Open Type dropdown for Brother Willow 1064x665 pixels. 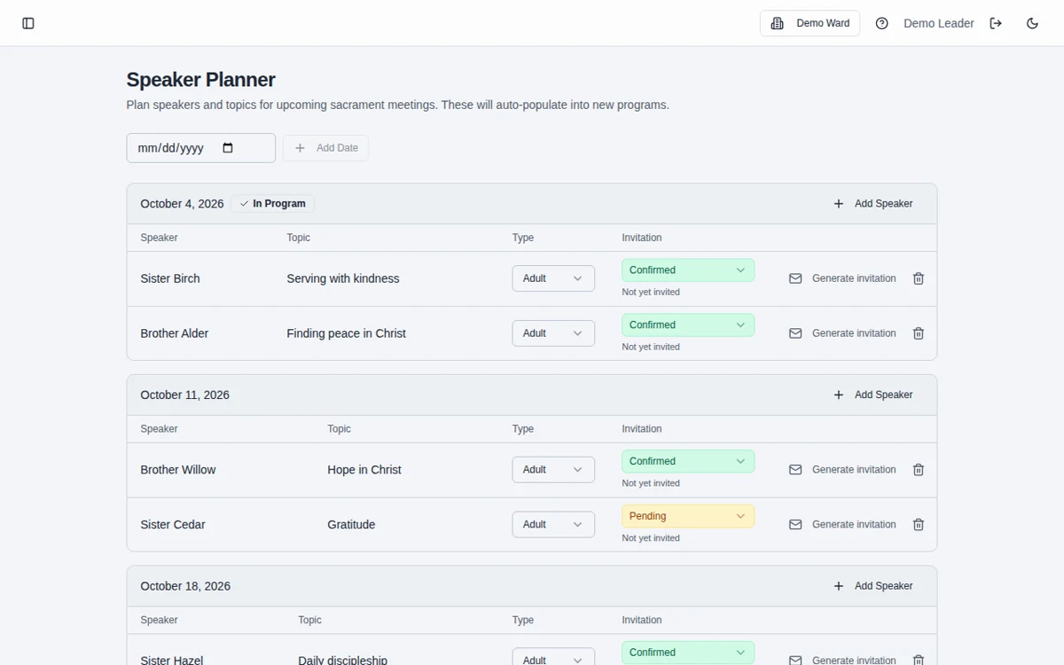[553, 470]
